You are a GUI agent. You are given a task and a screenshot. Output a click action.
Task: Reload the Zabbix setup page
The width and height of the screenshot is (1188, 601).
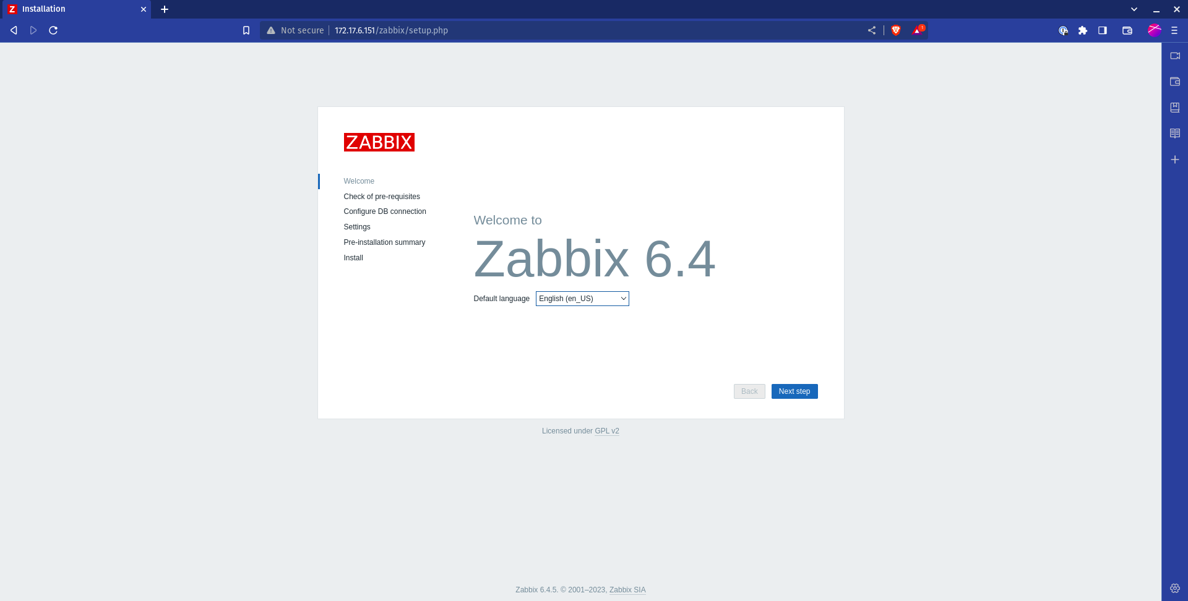coord(53,30)
